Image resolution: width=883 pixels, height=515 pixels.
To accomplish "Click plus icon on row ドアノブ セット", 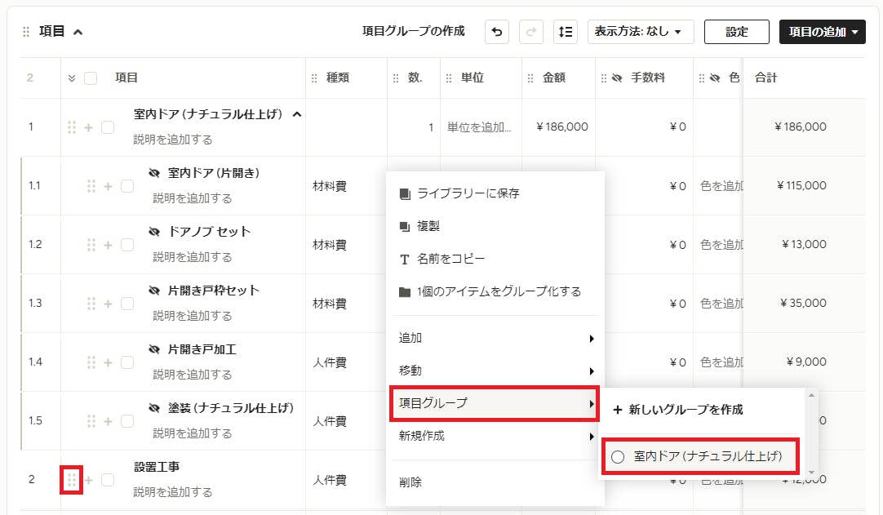I will pyautogui.click(x=108, y=245).
